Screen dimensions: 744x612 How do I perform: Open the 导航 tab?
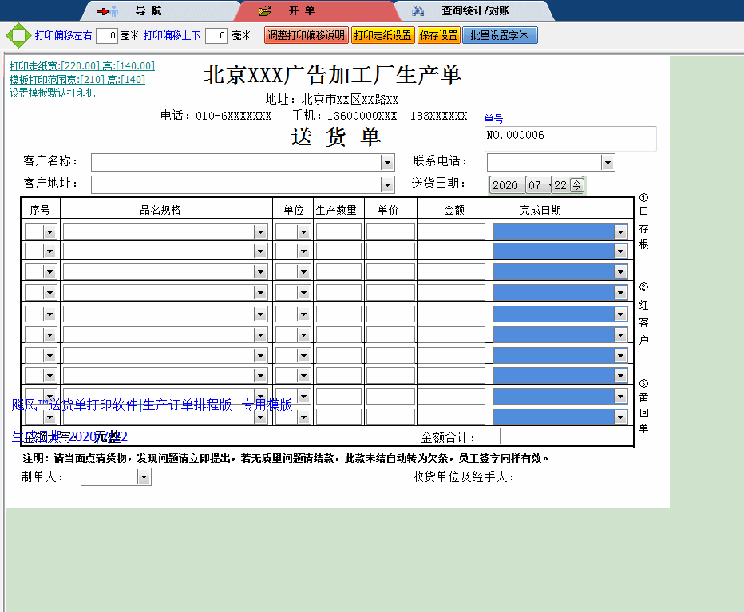click(x=148, y=11)
